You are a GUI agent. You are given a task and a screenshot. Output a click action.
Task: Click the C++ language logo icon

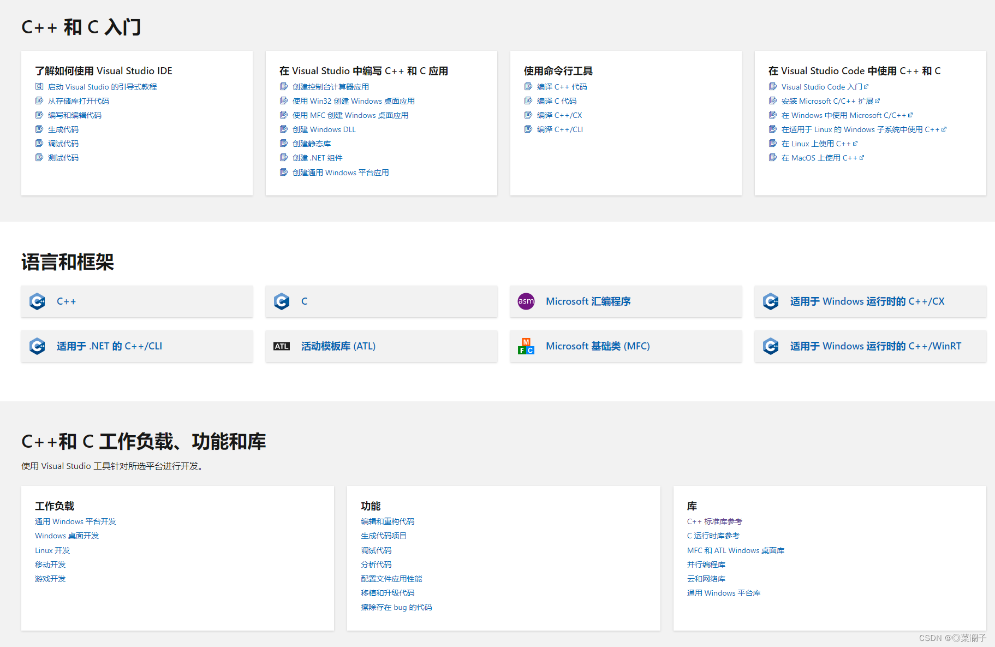click(37, 301)
